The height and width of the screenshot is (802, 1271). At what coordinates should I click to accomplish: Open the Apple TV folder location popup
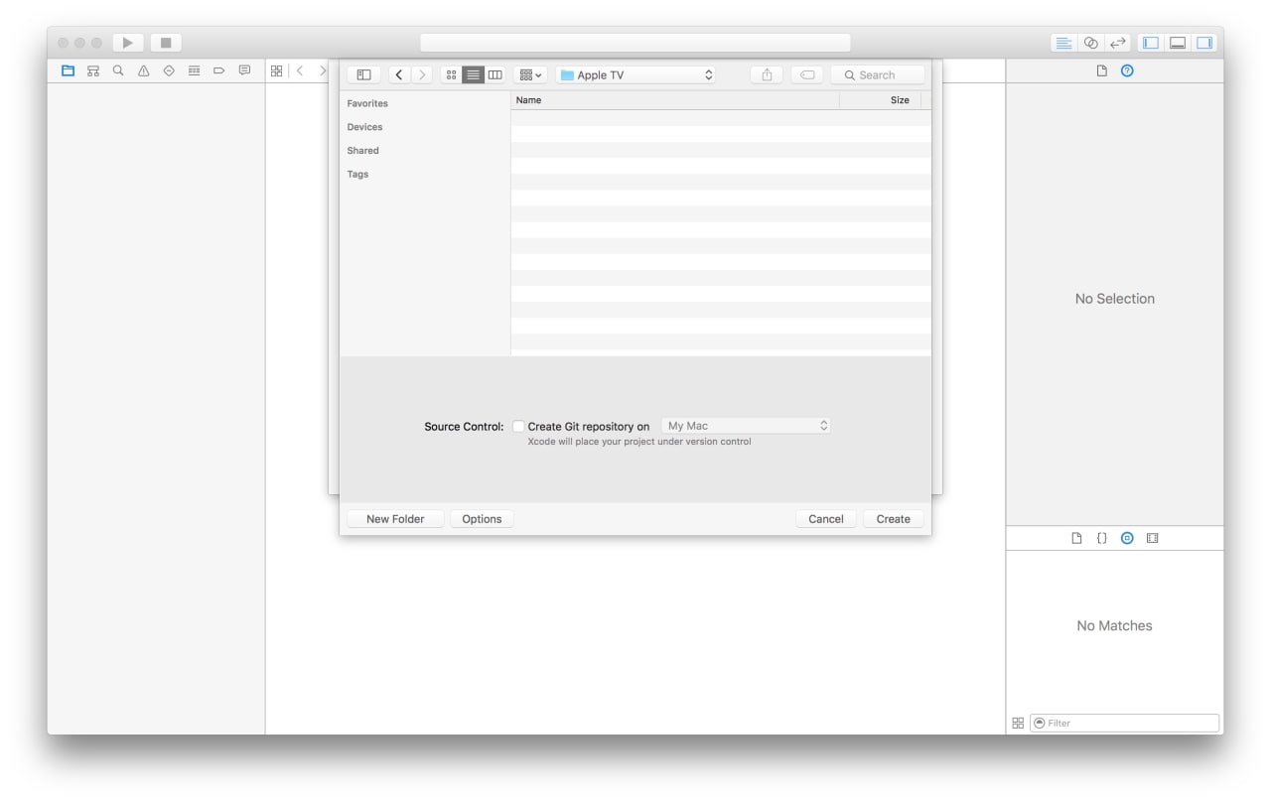point(635,74)
